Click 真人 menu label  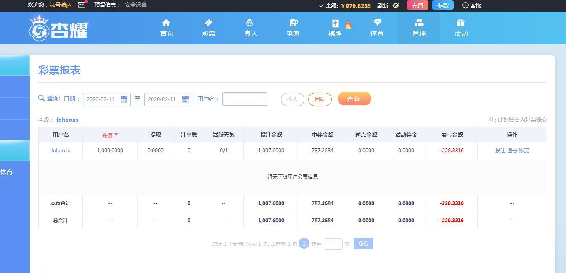(x=251, y=34)
